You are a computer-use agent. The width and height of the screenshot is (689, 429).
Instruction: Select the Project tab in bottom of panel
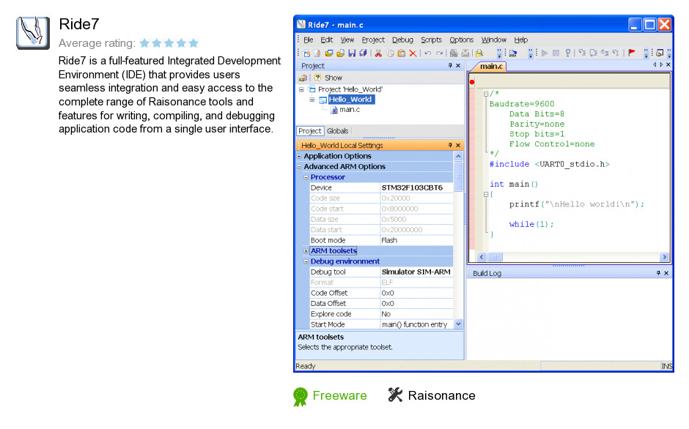310,131
